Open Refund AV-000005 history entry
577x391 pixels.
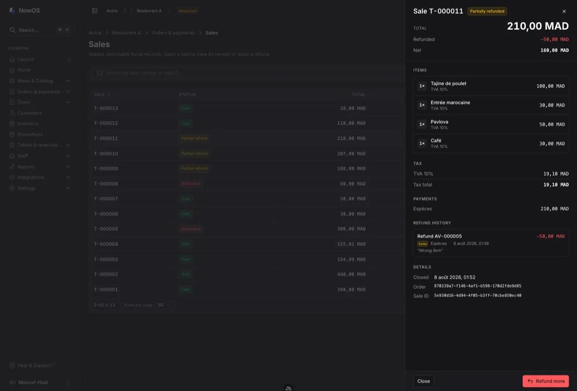point(491,243)
